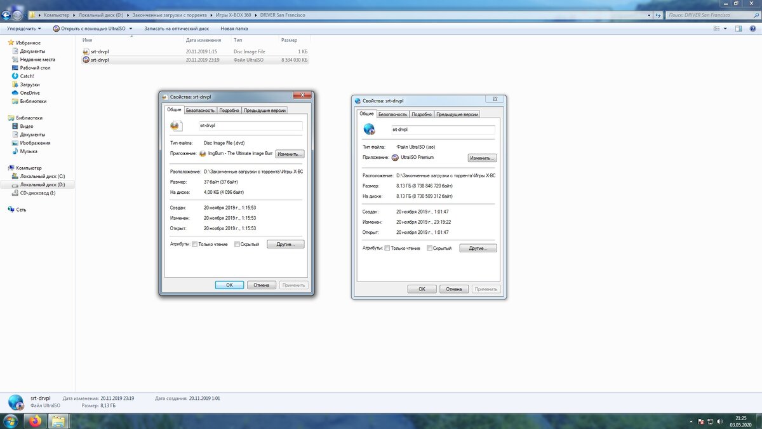Show the preview pane icon

739,29
